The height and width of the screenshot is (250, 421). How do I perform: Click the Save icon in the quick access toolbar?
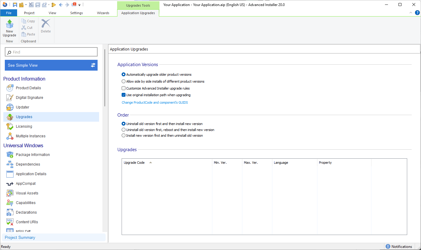[15, 5]
